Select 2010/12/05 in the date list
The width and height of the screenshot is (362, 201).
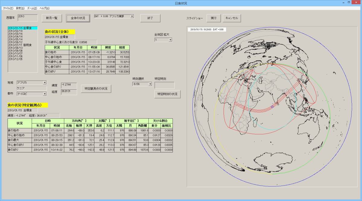pyautogui.click(x=23, y=59)
